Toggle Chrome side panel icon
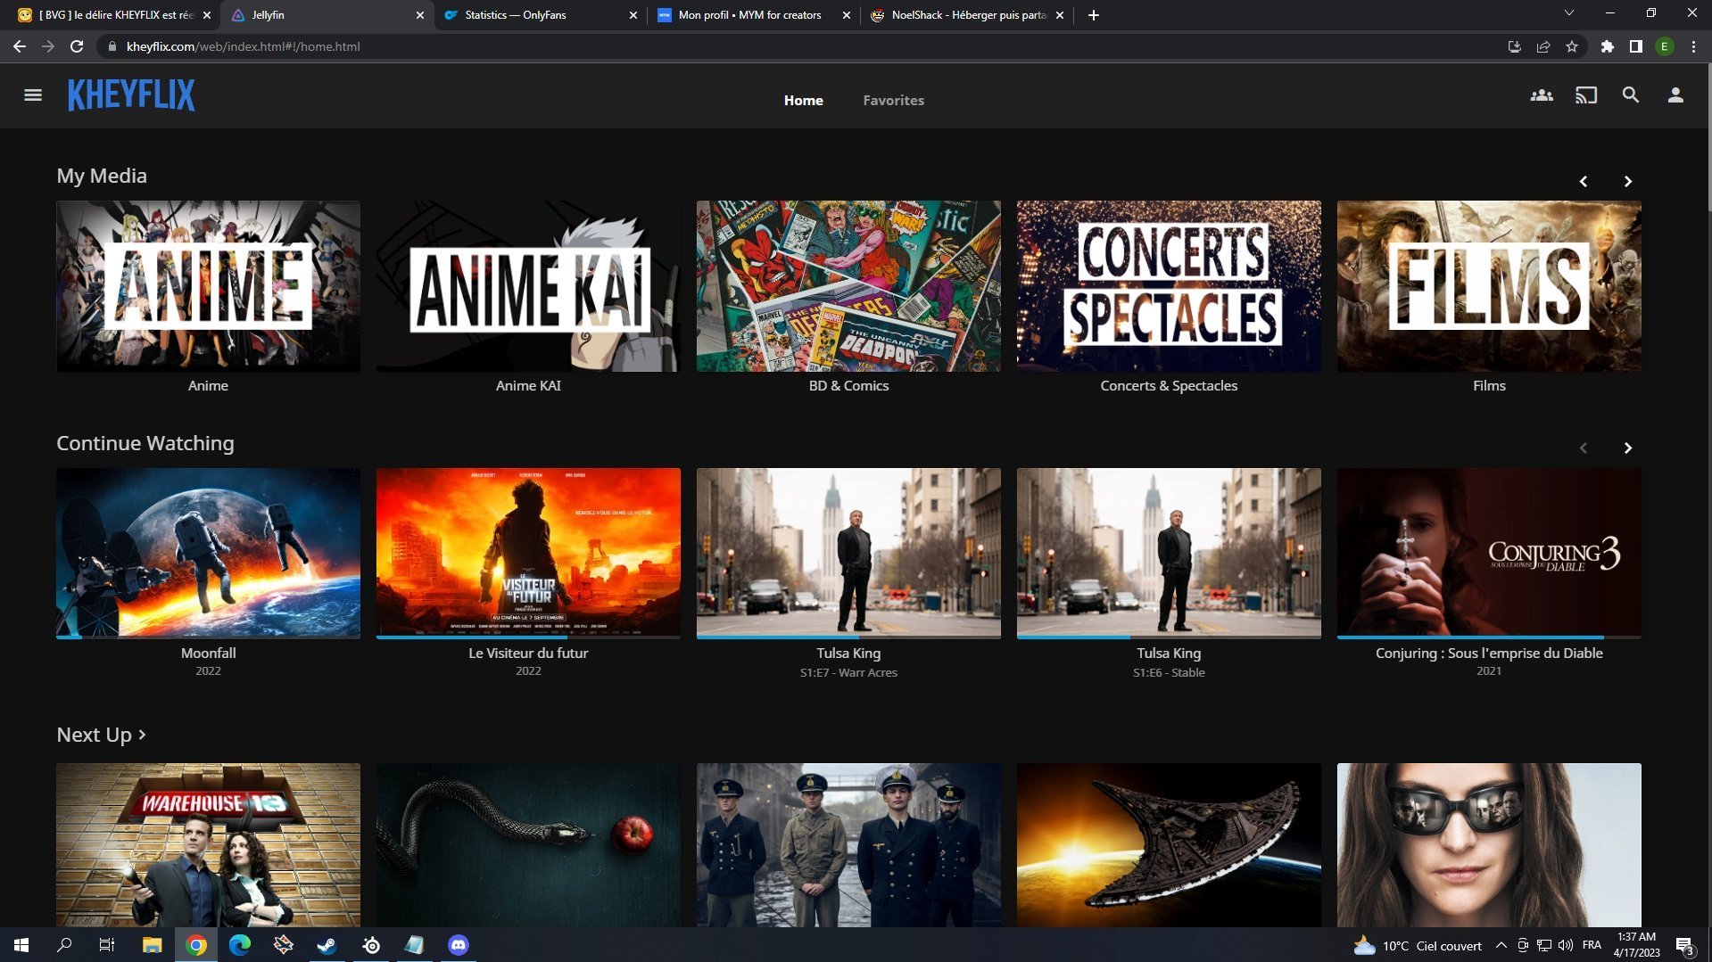 coord(1636,46)
